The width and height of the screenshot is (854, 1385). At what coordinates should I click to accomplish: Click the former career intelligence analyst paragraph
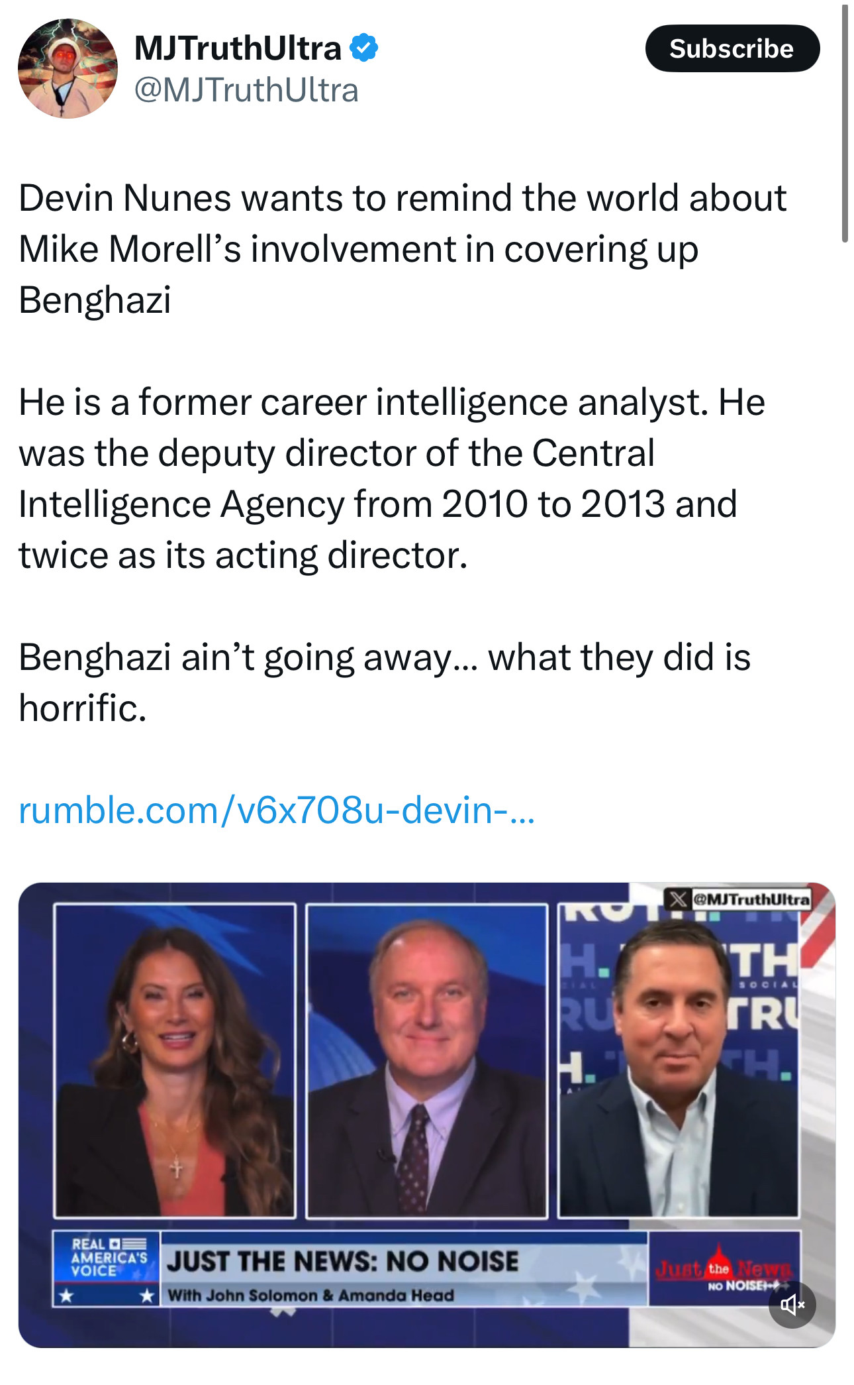click(x=392, y=478)
